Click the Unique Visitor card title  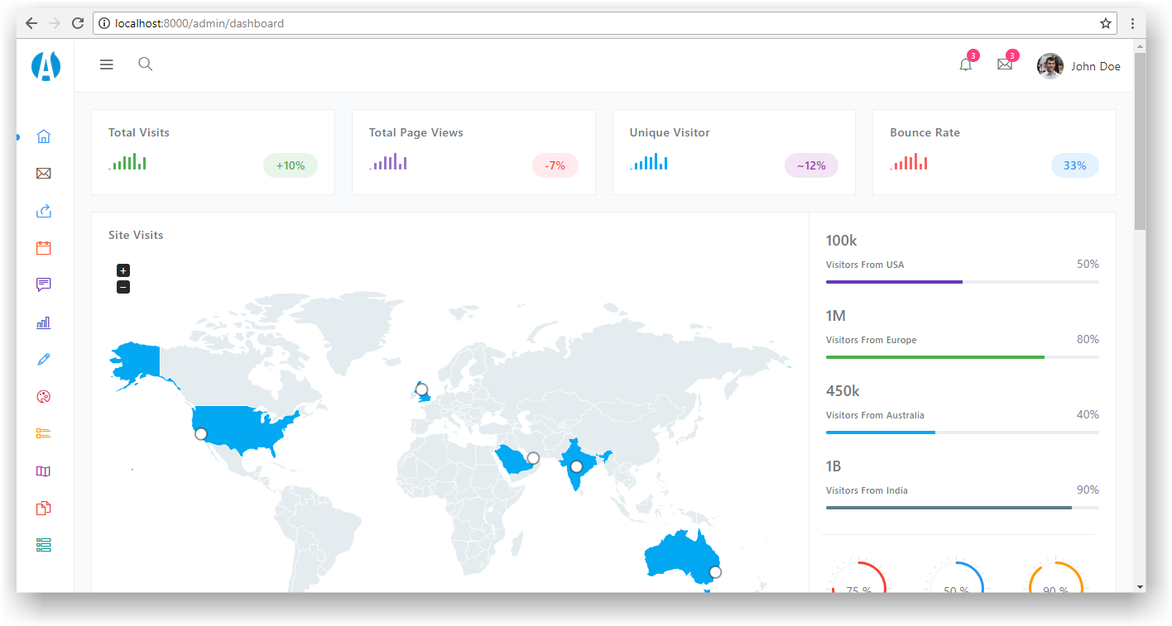tap(670, 132)
